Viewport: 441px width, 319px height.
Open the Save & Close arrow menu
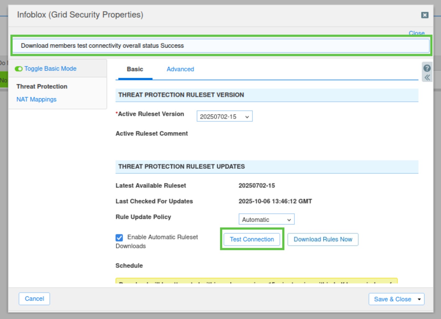[x=419, y=299]
